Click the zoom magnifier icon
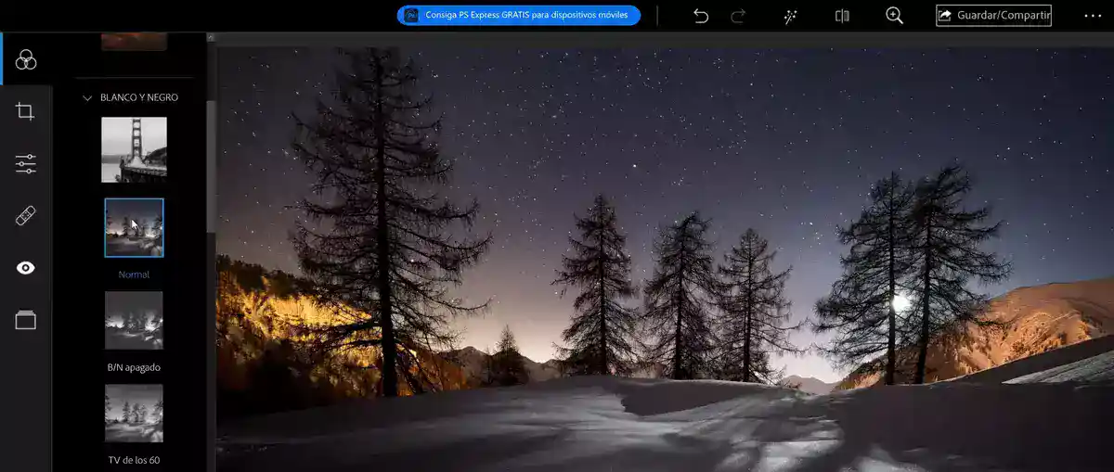Screen dimensions: 1114x472 coord(895,16)
